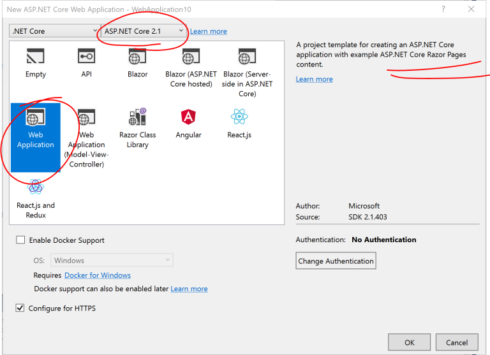Click the Cancel button
Screen dimensions: 490x355
pyautogui.click(x=457, y=342)
